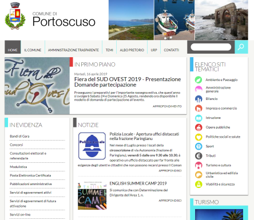Open Consultazioni elettorali e referendarie link
Screen dimensions: 254x220
[28, 156]
